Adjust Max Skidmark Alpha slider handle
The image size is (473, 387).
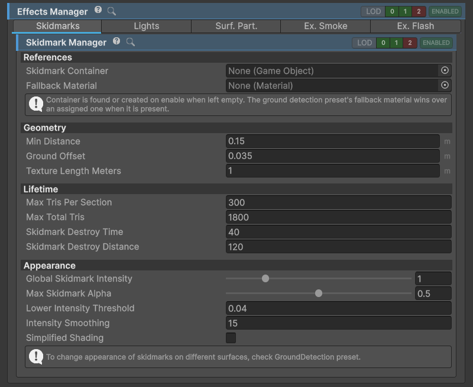click(x=319, y=293)
